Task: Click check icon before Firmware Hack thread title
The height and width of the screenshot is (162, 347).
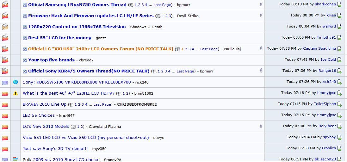Action: (x=25, y=16)
